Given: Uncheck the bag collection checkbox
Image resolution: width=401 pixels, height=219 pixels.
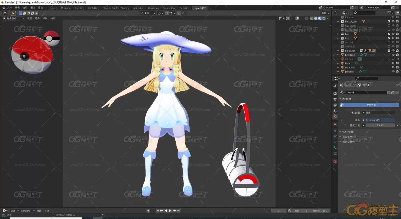Looking at the screenshot, I should click(x=389, y=34).
